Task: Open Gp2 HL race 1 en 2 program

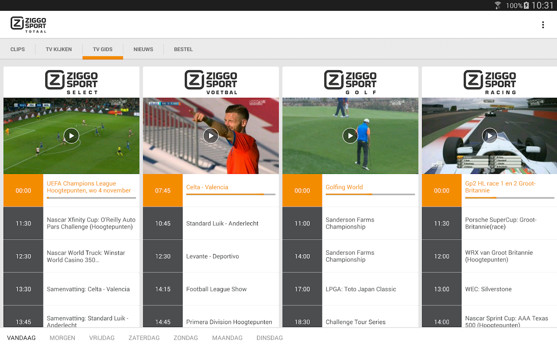Action: coord(490,190)
